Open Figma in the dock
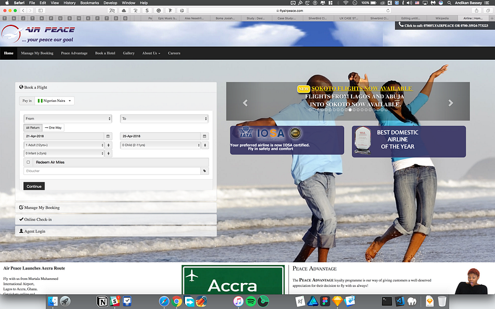The width and height of the screenshot is (495, 309). click(325, 302)
